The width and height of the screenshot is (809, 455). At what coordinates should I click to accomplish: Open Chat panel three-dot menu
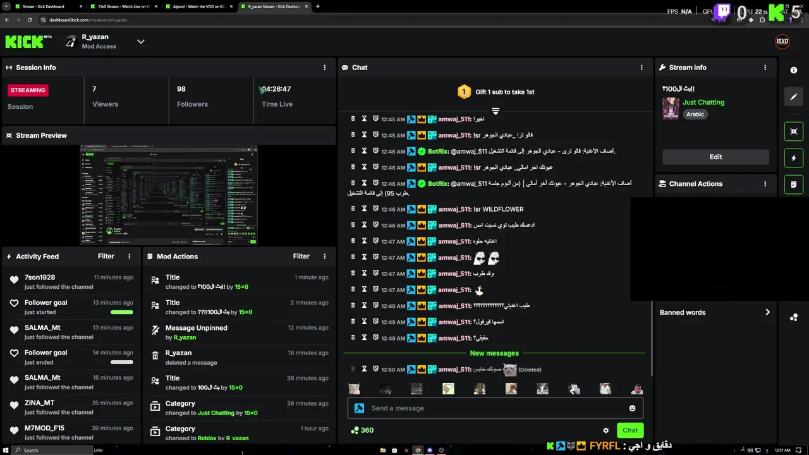click(x=642, y=68)
